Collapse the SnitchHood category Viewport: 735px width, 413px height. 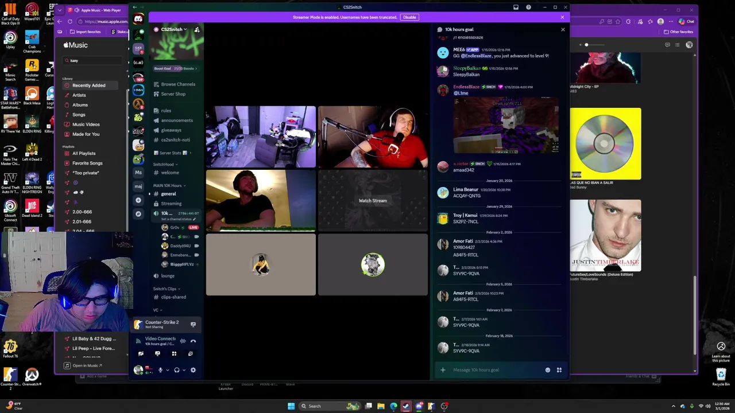coord(165,165)
